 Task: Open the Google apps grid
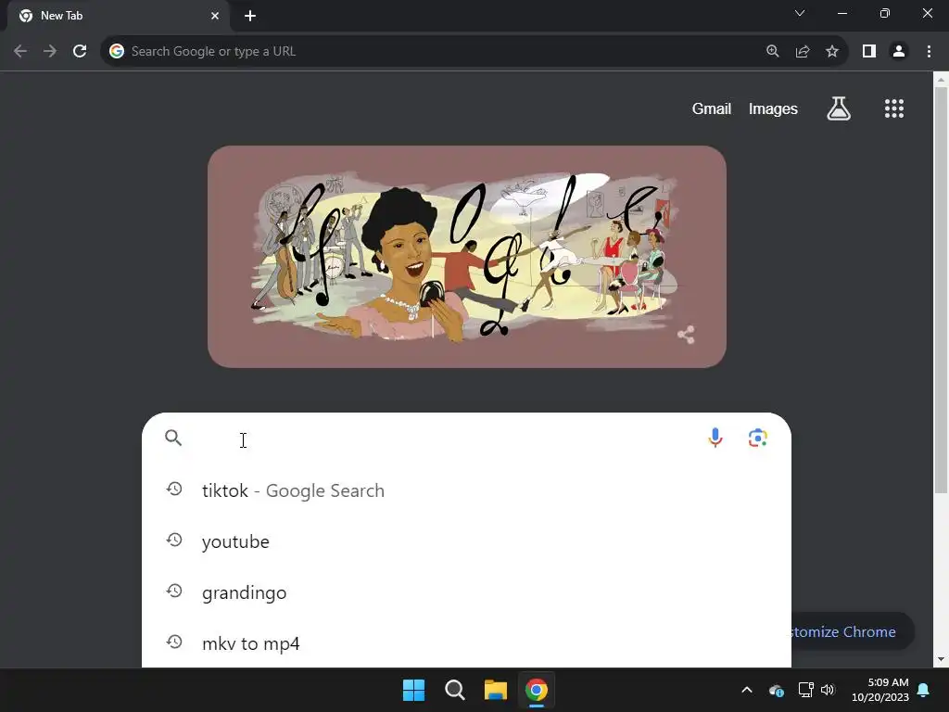pos(894,109)
